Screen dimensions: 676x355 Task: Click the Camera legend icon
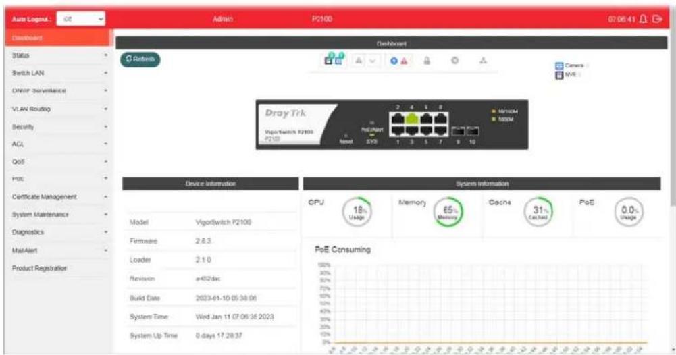tap(559, 66)
